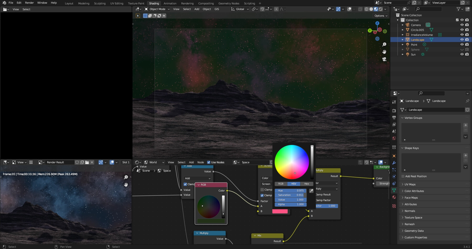Enable Add Rest Position checkbox

point(403,176)
